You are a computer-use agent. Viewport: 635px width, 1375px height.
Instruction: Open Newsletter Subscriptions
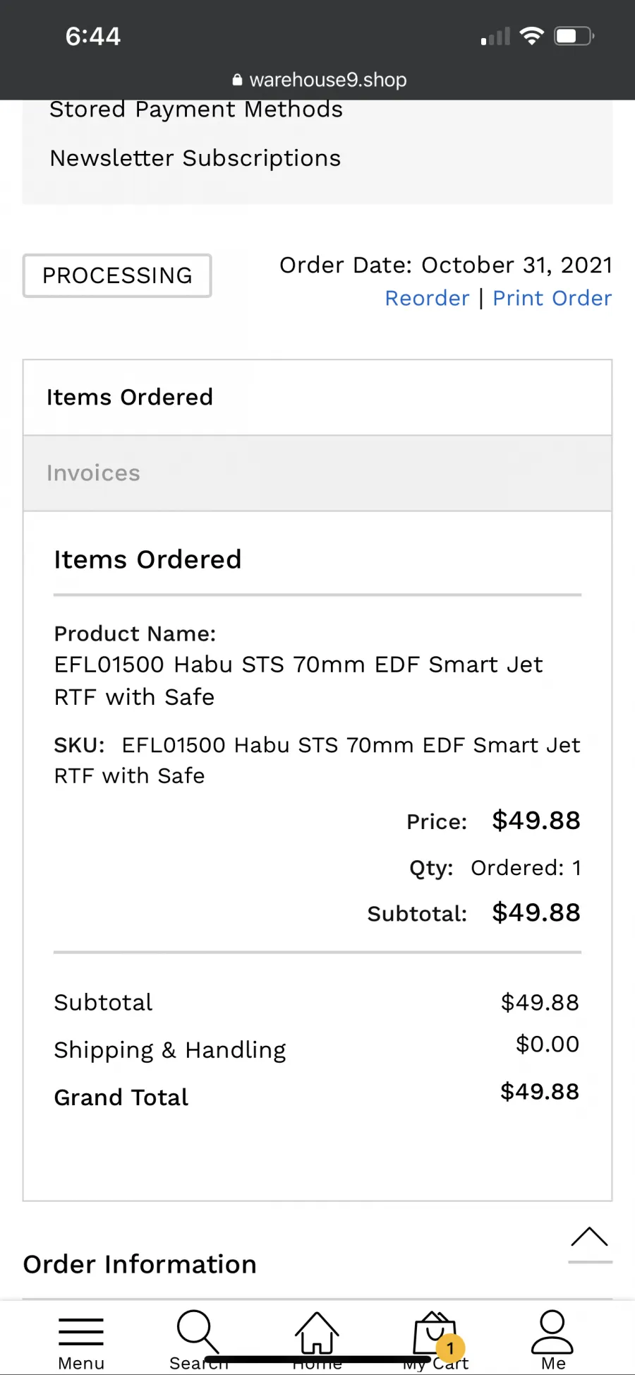[195, 158]
